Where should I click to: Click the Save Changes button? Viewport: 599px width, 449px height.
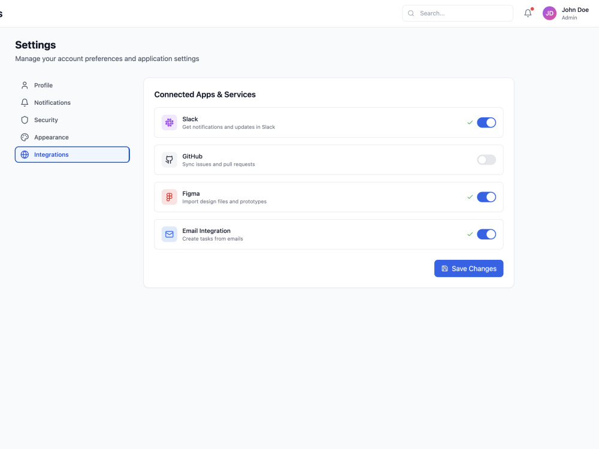[469, 269]
